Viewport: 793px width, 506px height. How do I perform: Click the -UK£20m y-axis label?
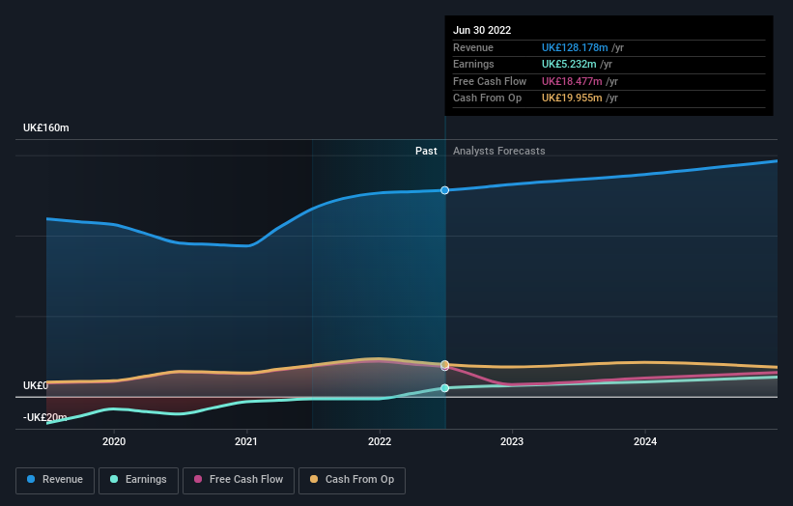(44, 417)
